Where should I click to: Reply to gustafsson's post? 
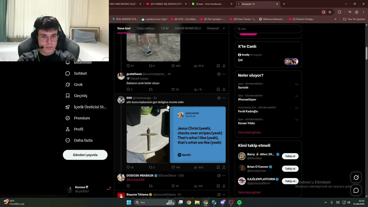click(x=129, y=89)
